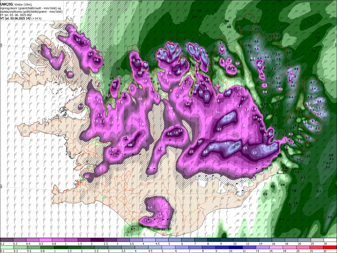Viewport: 337px width, 253px height.
Task: Choose lower legend swatch between 8 and 9
Action: [209, 247]
